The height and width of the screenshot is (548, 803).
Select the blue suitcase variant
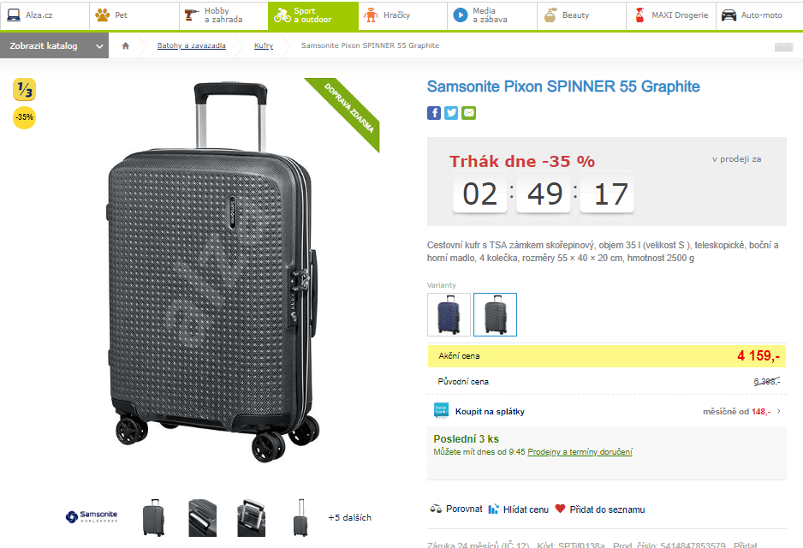[447, 314]
